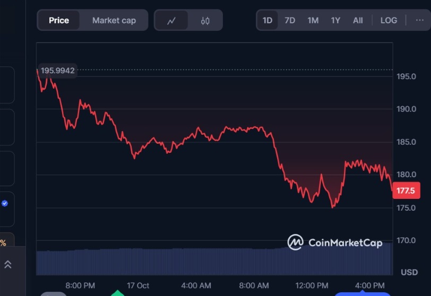Image resolution: width=431 pixels, height=296 pixels.
Task: Set chart range to 1D
Action: [268, 20]
